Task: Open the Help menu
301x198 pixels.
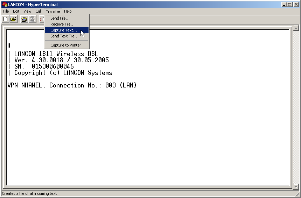Action: [68, 11]
